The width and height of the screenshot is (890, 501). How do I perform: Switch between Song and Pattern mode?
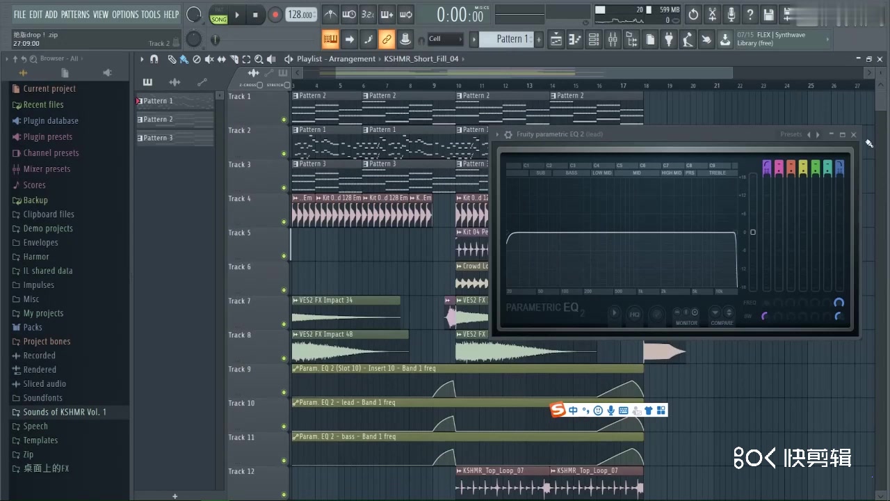tap(219, 15)
